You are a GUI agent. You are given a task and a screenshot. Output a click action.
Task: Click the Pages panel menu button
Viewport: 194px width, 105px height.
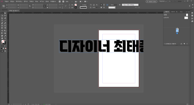pyautogui.click(x=189, y=12)
